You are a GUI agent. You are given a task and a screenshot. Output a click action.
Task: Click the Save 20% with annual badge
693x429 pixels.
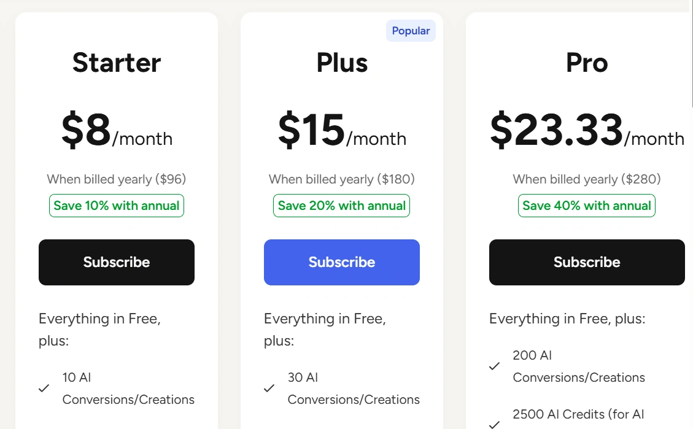(x=342, y=206)
